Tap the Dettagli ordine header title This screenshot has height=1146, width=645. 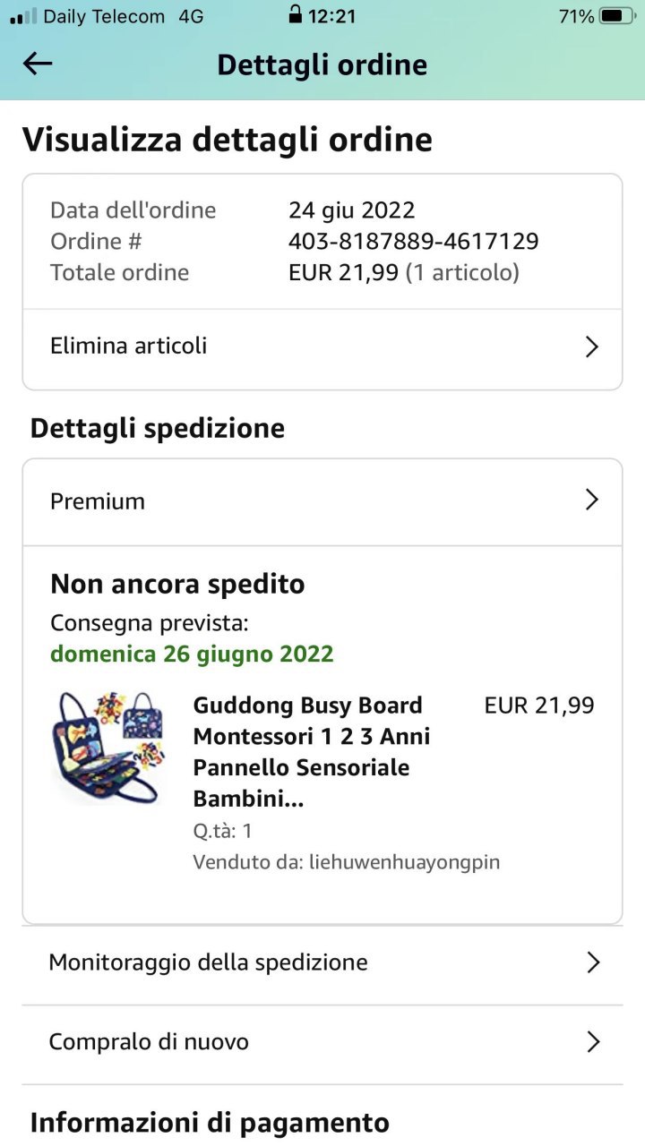(322, 64)
